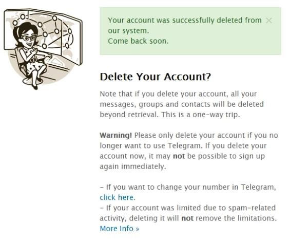Click the green success notification box
Image resolution: width=308 pixels, height=242 pixels.
click(x=190, y=31)
